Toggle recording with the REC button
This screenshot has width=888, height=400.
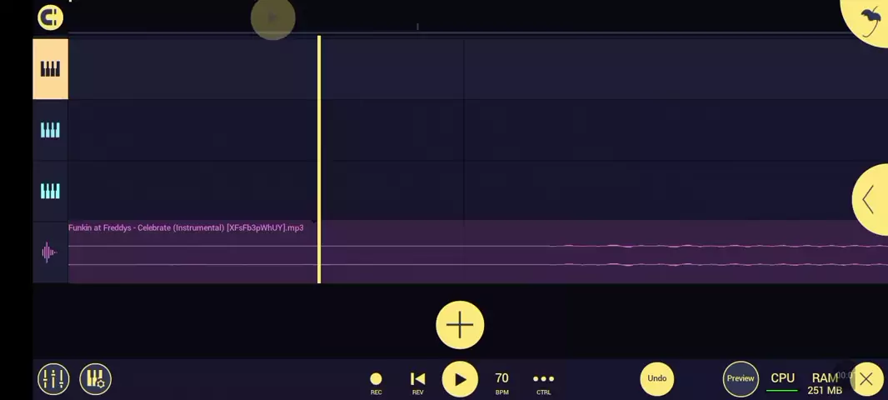coord(376,382)
